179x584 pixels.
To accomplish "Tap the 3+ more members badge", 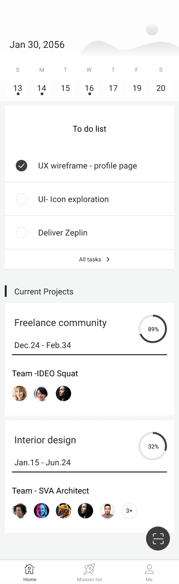I will click(129, 511).
